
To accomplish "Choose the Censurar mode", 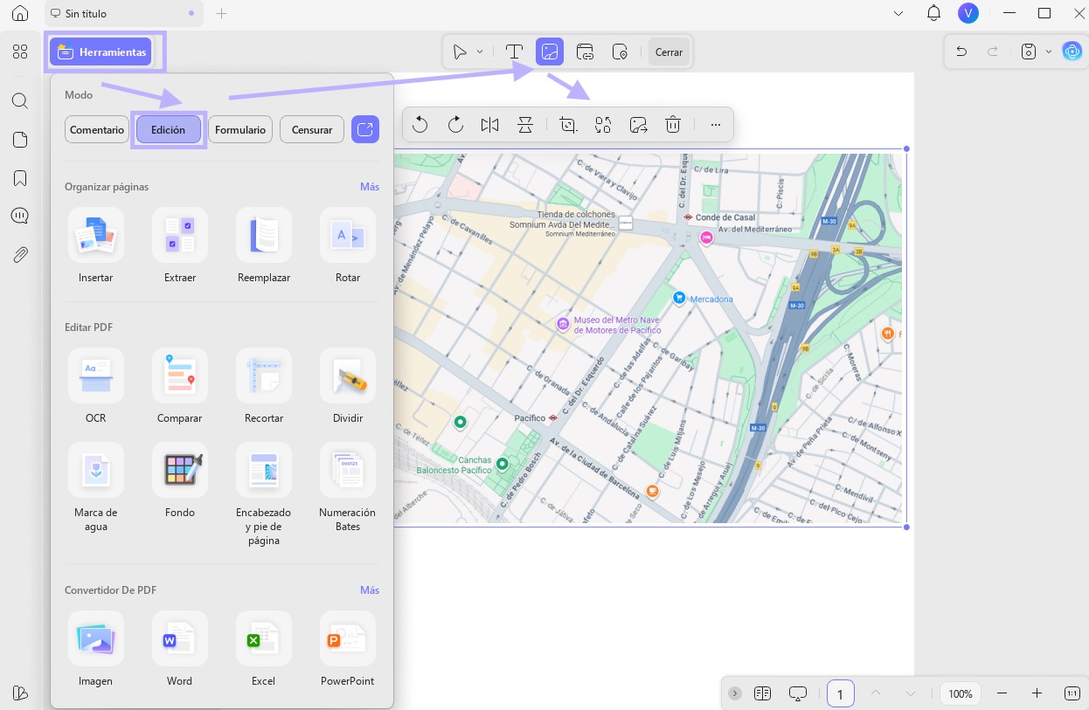I will point(312,129).
